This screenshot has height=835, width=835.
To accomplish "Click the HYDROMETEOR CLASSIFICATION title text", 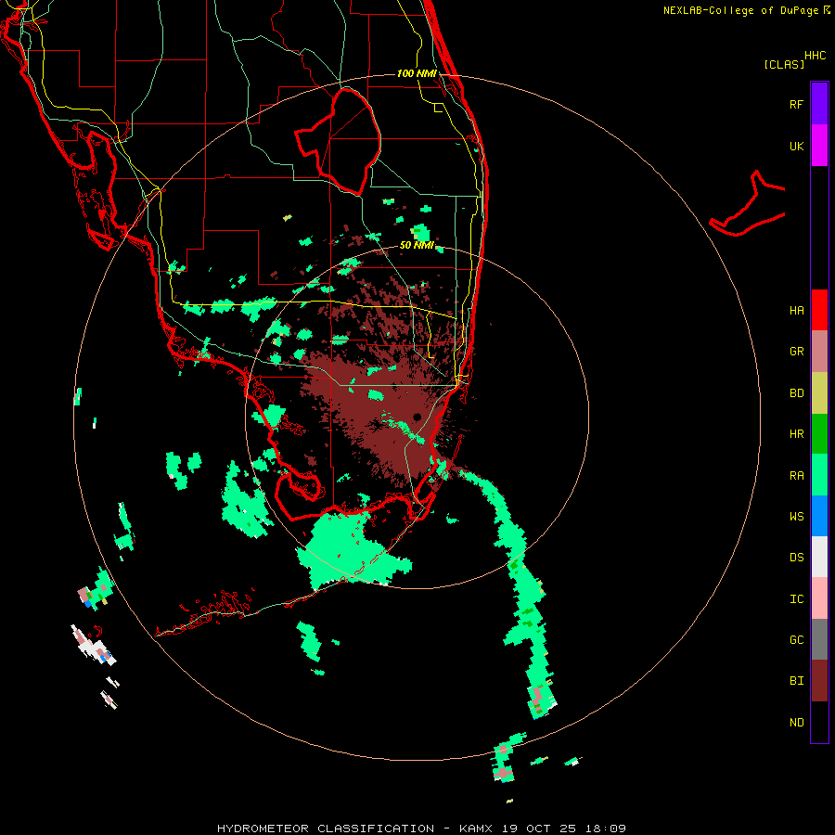I will (326, 829).
